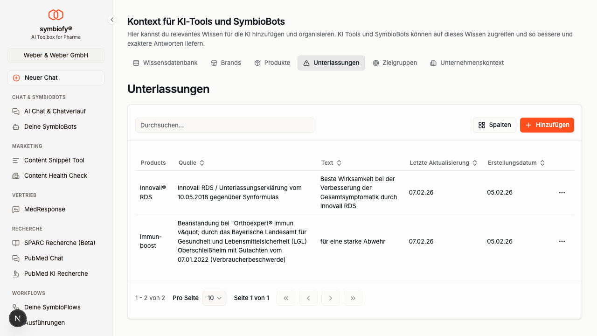Click the Durchsuchen search field
The image size is (597, 336).
click(224, 125)
